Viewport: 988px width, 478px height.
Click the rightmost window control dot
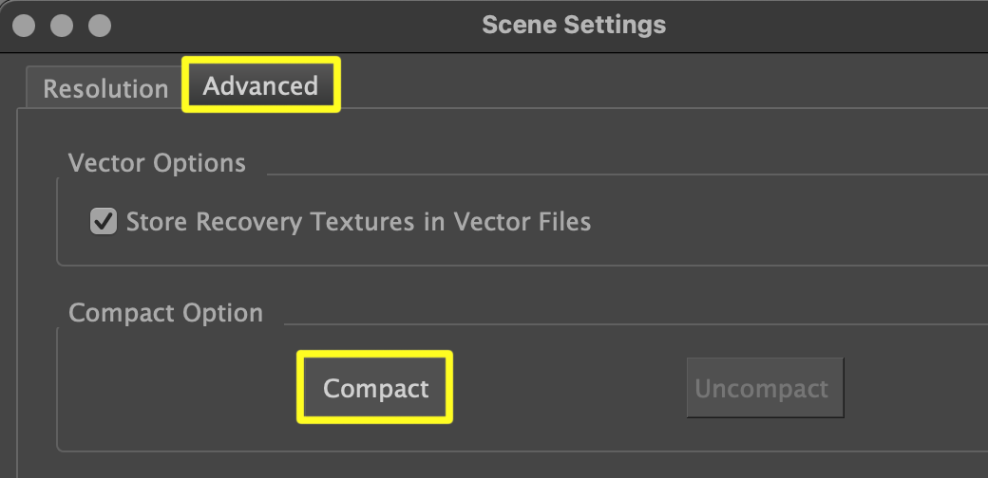(x=99, y=25)
